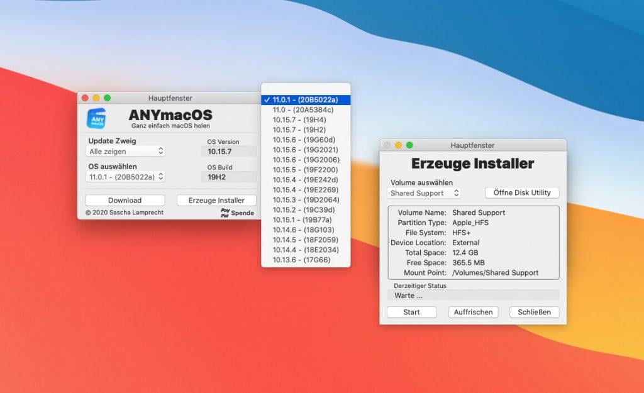Click the text © 2020 Sascha Lamprecht
The height and width of the screenshot is (393, 644).
point(125,213)
